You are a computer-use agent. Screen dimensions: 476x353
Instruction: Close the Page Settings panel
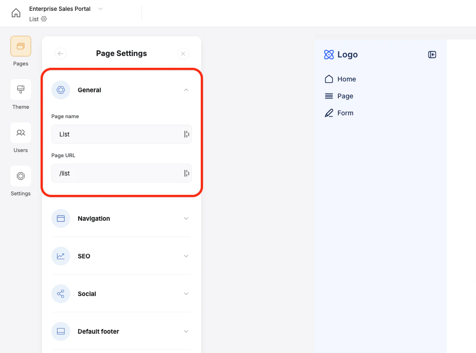(x=183, y=54)
